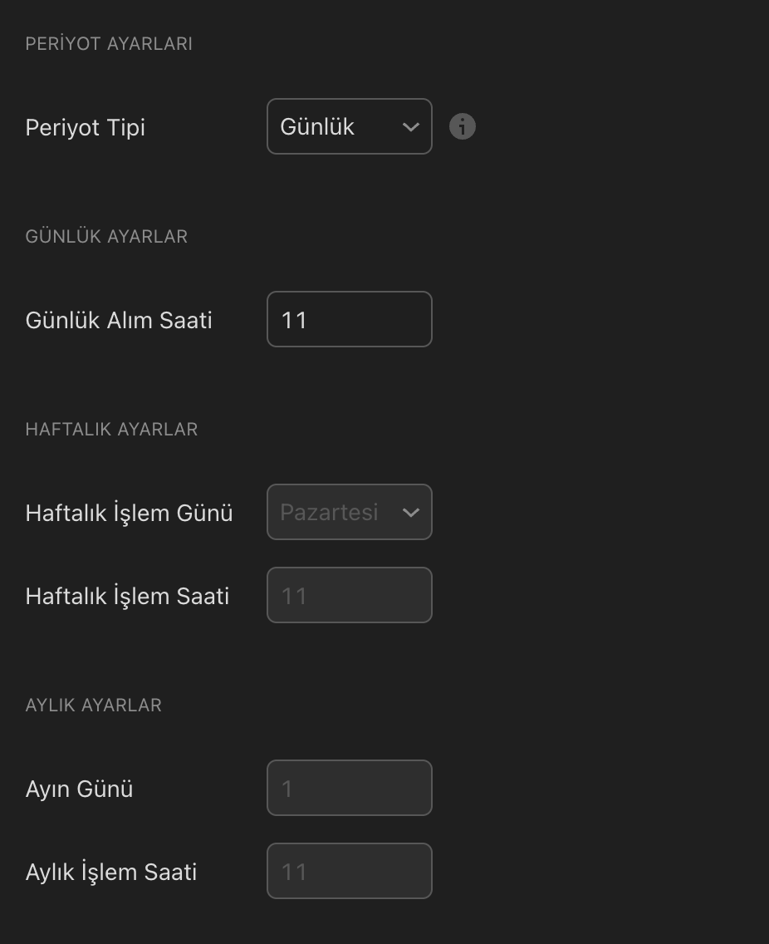Click the Haftalık İşlem Saati input field
This screenshot has width=769, height=944.
click(349, 595)
